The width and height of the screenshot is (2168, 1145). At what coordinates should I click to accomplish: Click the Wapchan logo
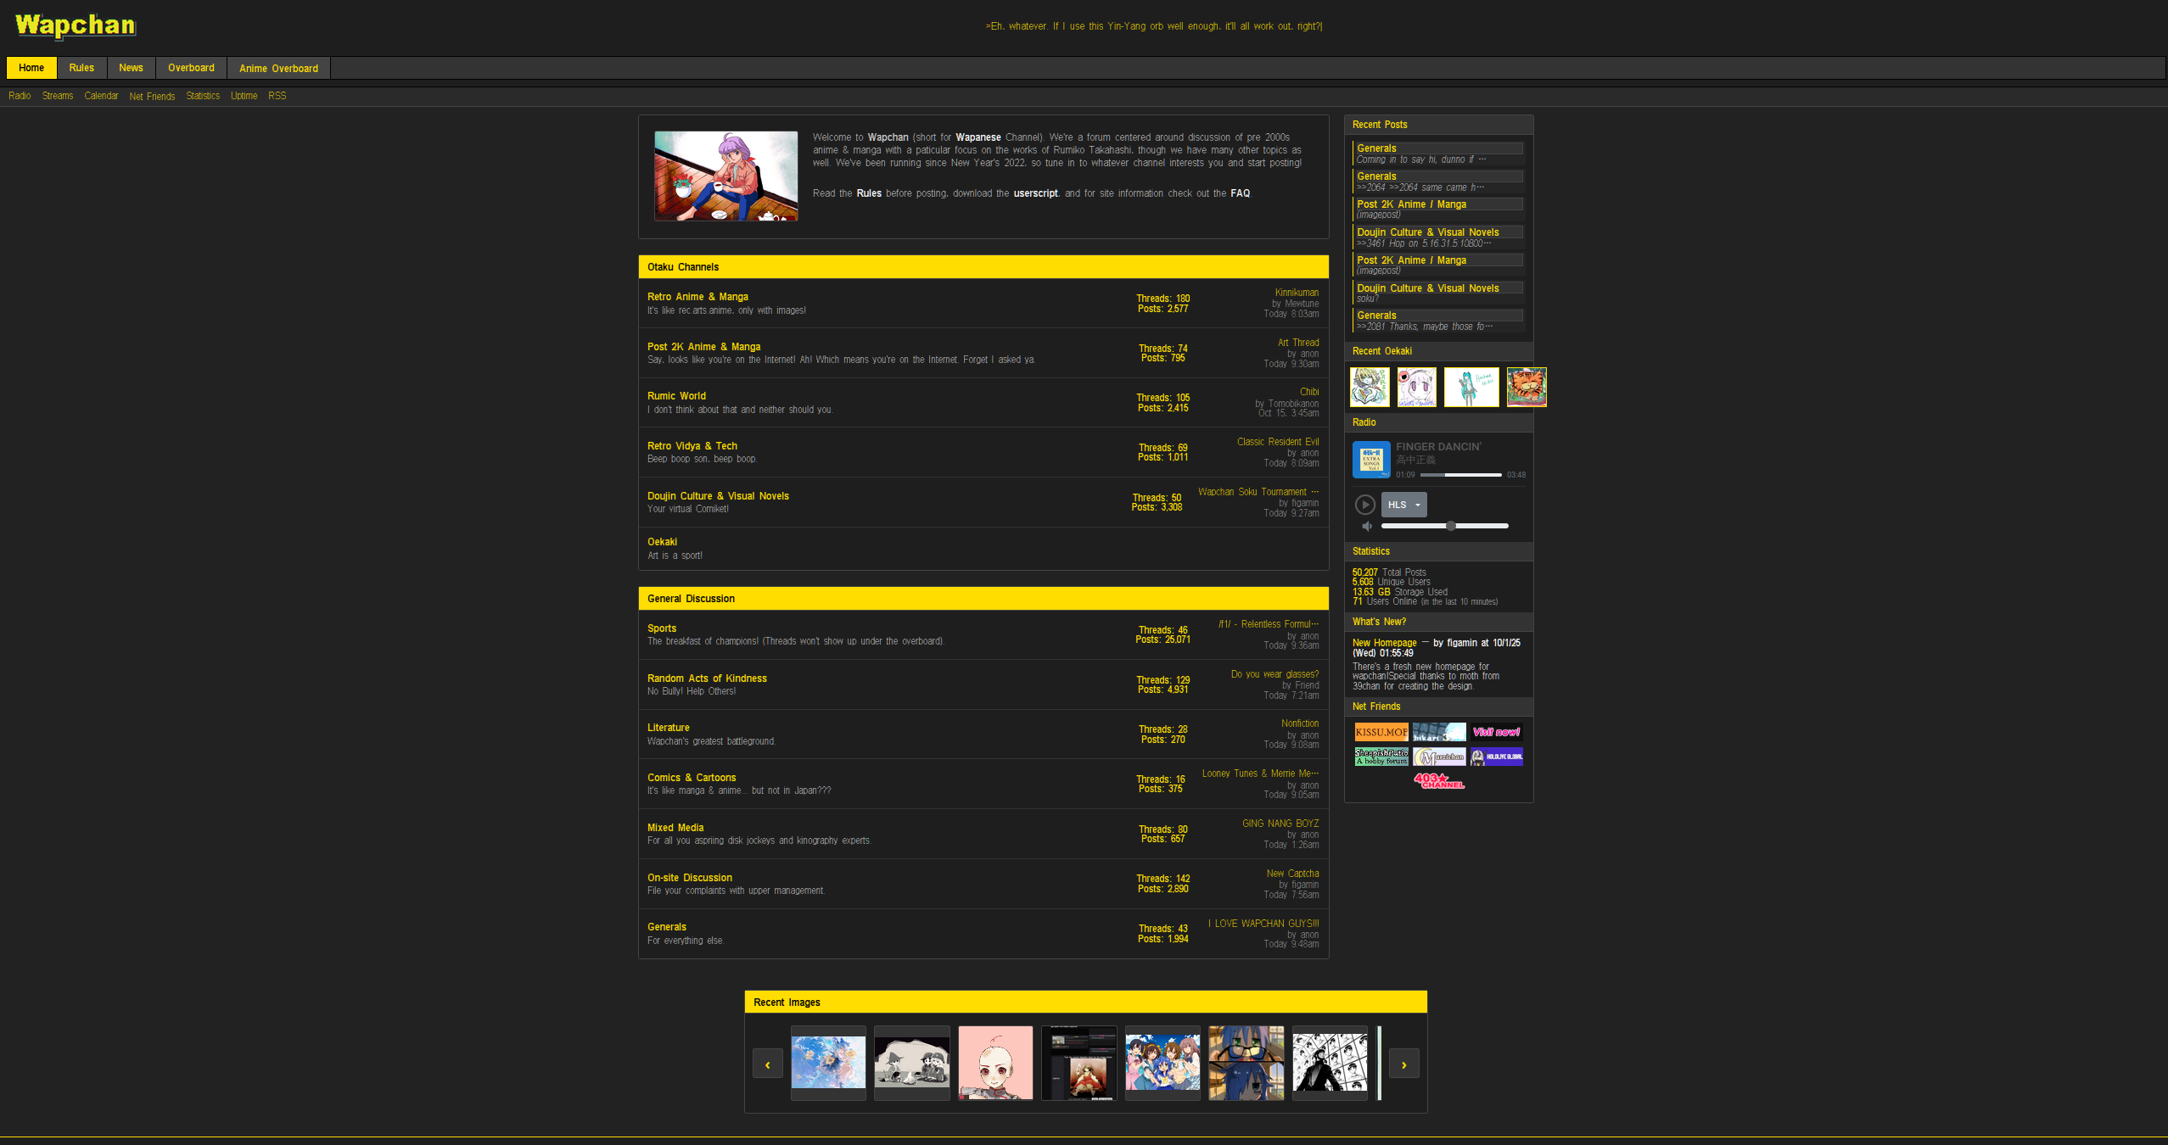coord(76,25)
